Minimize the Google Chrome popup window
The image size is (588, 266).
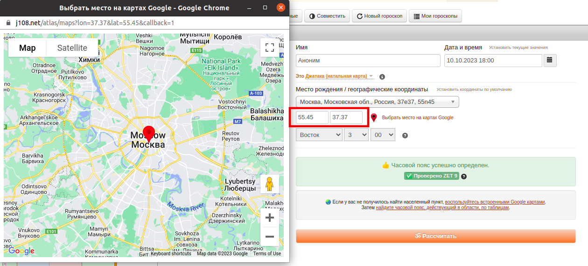point(250,8)
